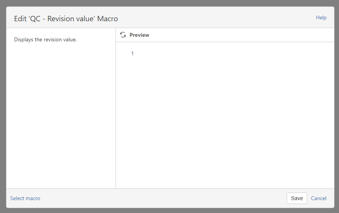Click the word 'QC' in the dialog title
This screenshot has width=339, height=213.
[x=35, y=19]
